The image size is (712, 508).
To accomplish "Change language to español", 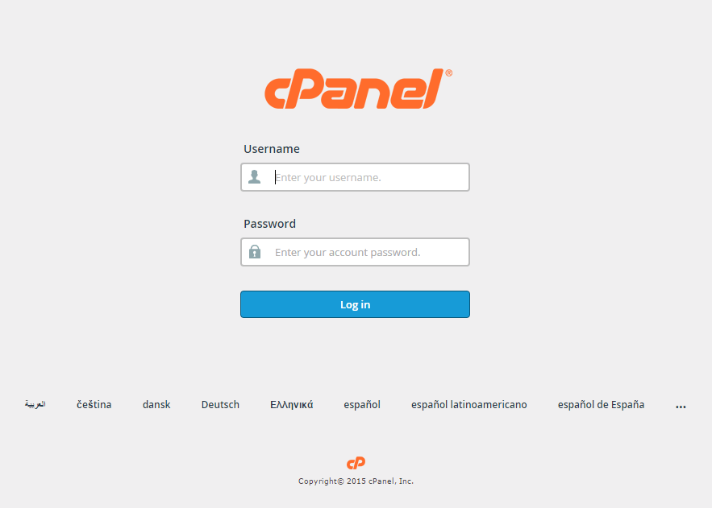I will pyautogui.click(x=362, y=405).
